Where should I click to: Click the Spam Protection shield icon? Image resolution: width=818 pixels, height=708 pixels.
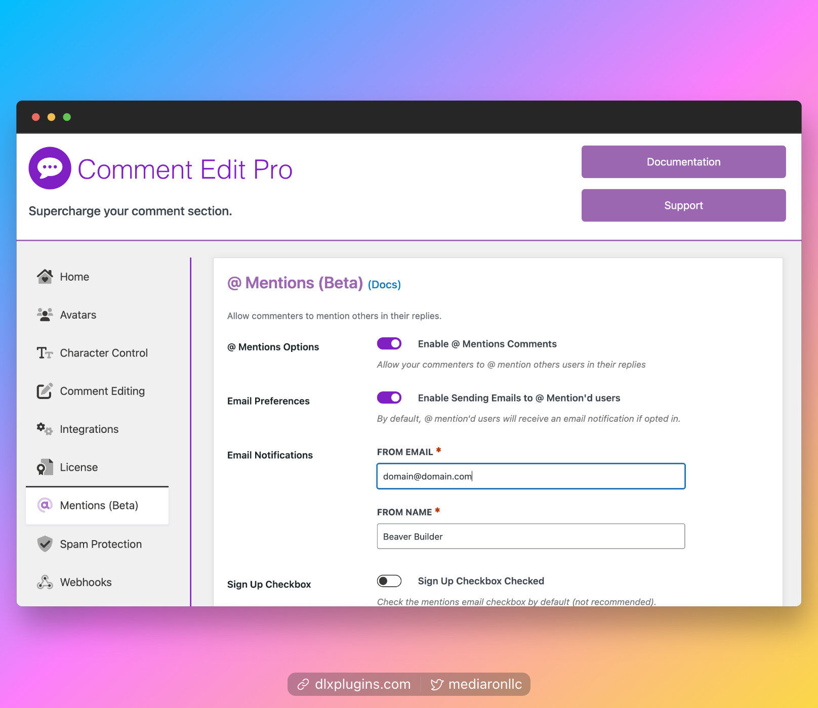point(45,544)
